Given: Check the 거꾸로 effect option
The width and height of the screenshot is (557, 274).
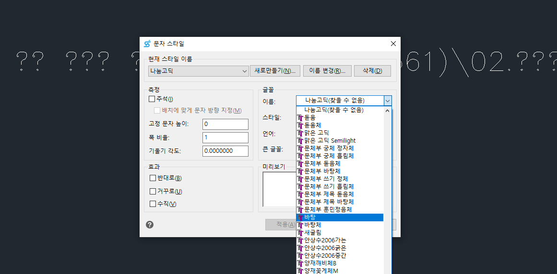Looking at the screenshot, I should click(x=153, y=192).
